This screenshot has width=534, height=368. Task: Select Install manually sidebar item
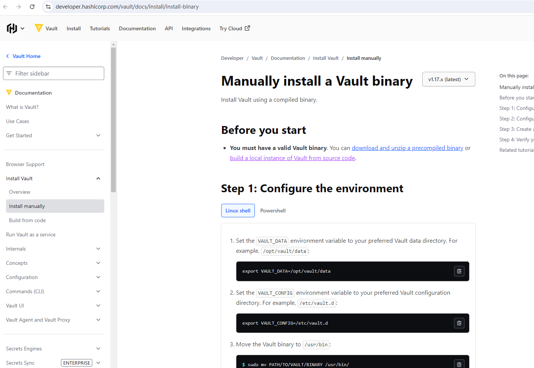pyautogui.click(x=55, y=206)
